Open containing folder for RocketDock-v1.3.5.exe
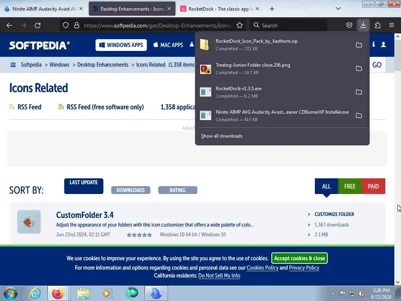Image resolution: width=401 pixels, height=301 pixels. pos(359,92)
